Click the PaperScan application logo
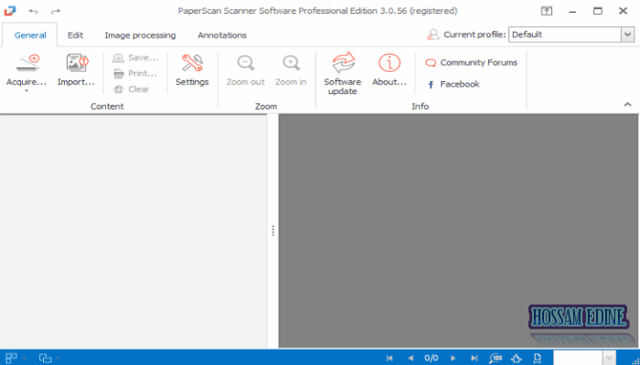 coord(10,11)
